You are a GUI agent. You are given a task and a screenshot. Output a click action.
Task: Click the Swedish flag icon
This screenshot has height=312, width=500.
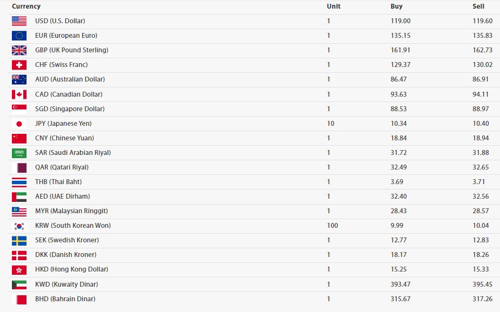(19, 240)
